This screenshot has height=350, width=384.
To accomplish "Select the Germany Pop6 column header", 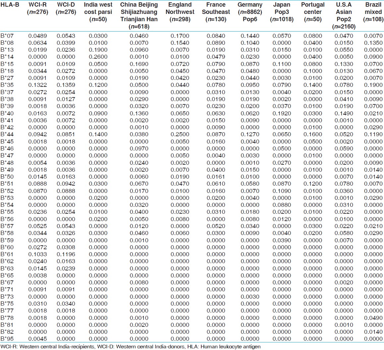I will (250, 12).
